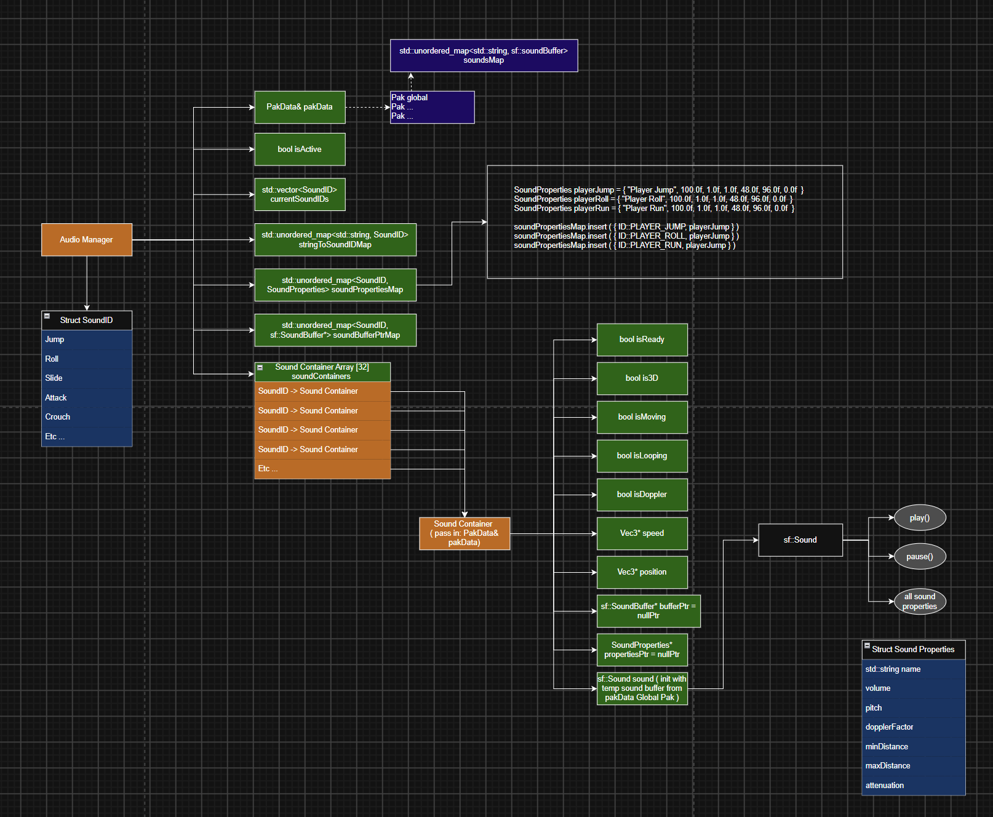993x817 pixels.
Task: Click the SoundProperties code text box
Action: (x=665, y=222)
